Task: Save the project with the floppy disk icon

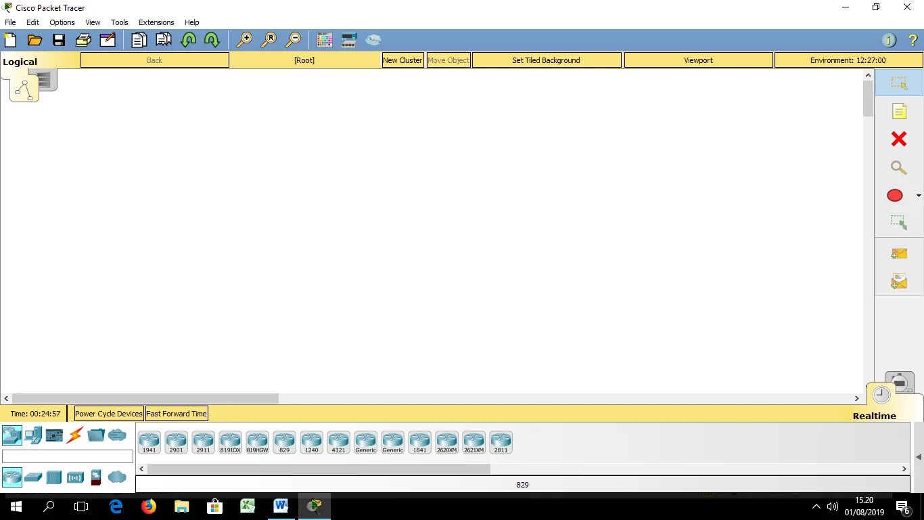Action: pyautogui.click(x=59, y=40)
